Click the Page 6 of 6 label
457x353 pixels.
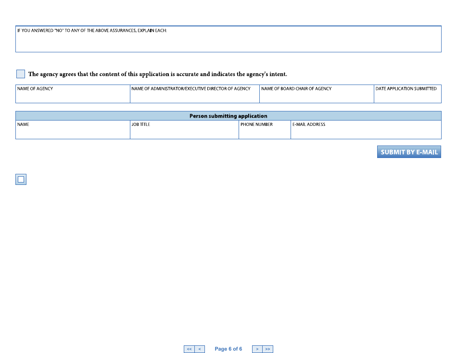pyautogui.click(x=228, y=349)
